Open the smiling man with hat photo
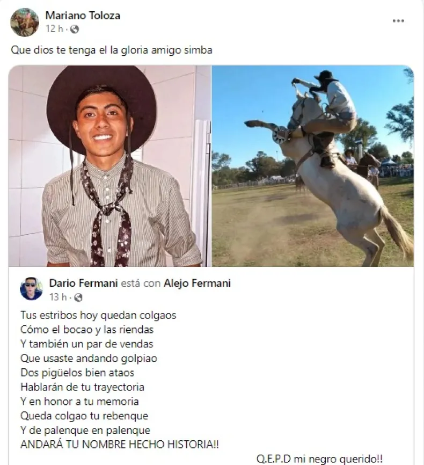This screenshot has height=465, width=424. tap(109, 166)
